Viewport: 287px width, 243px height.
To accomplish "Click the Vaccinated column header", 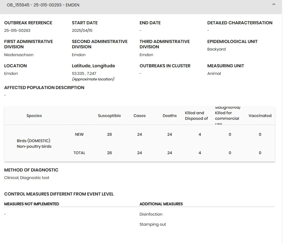I will 260,116.
